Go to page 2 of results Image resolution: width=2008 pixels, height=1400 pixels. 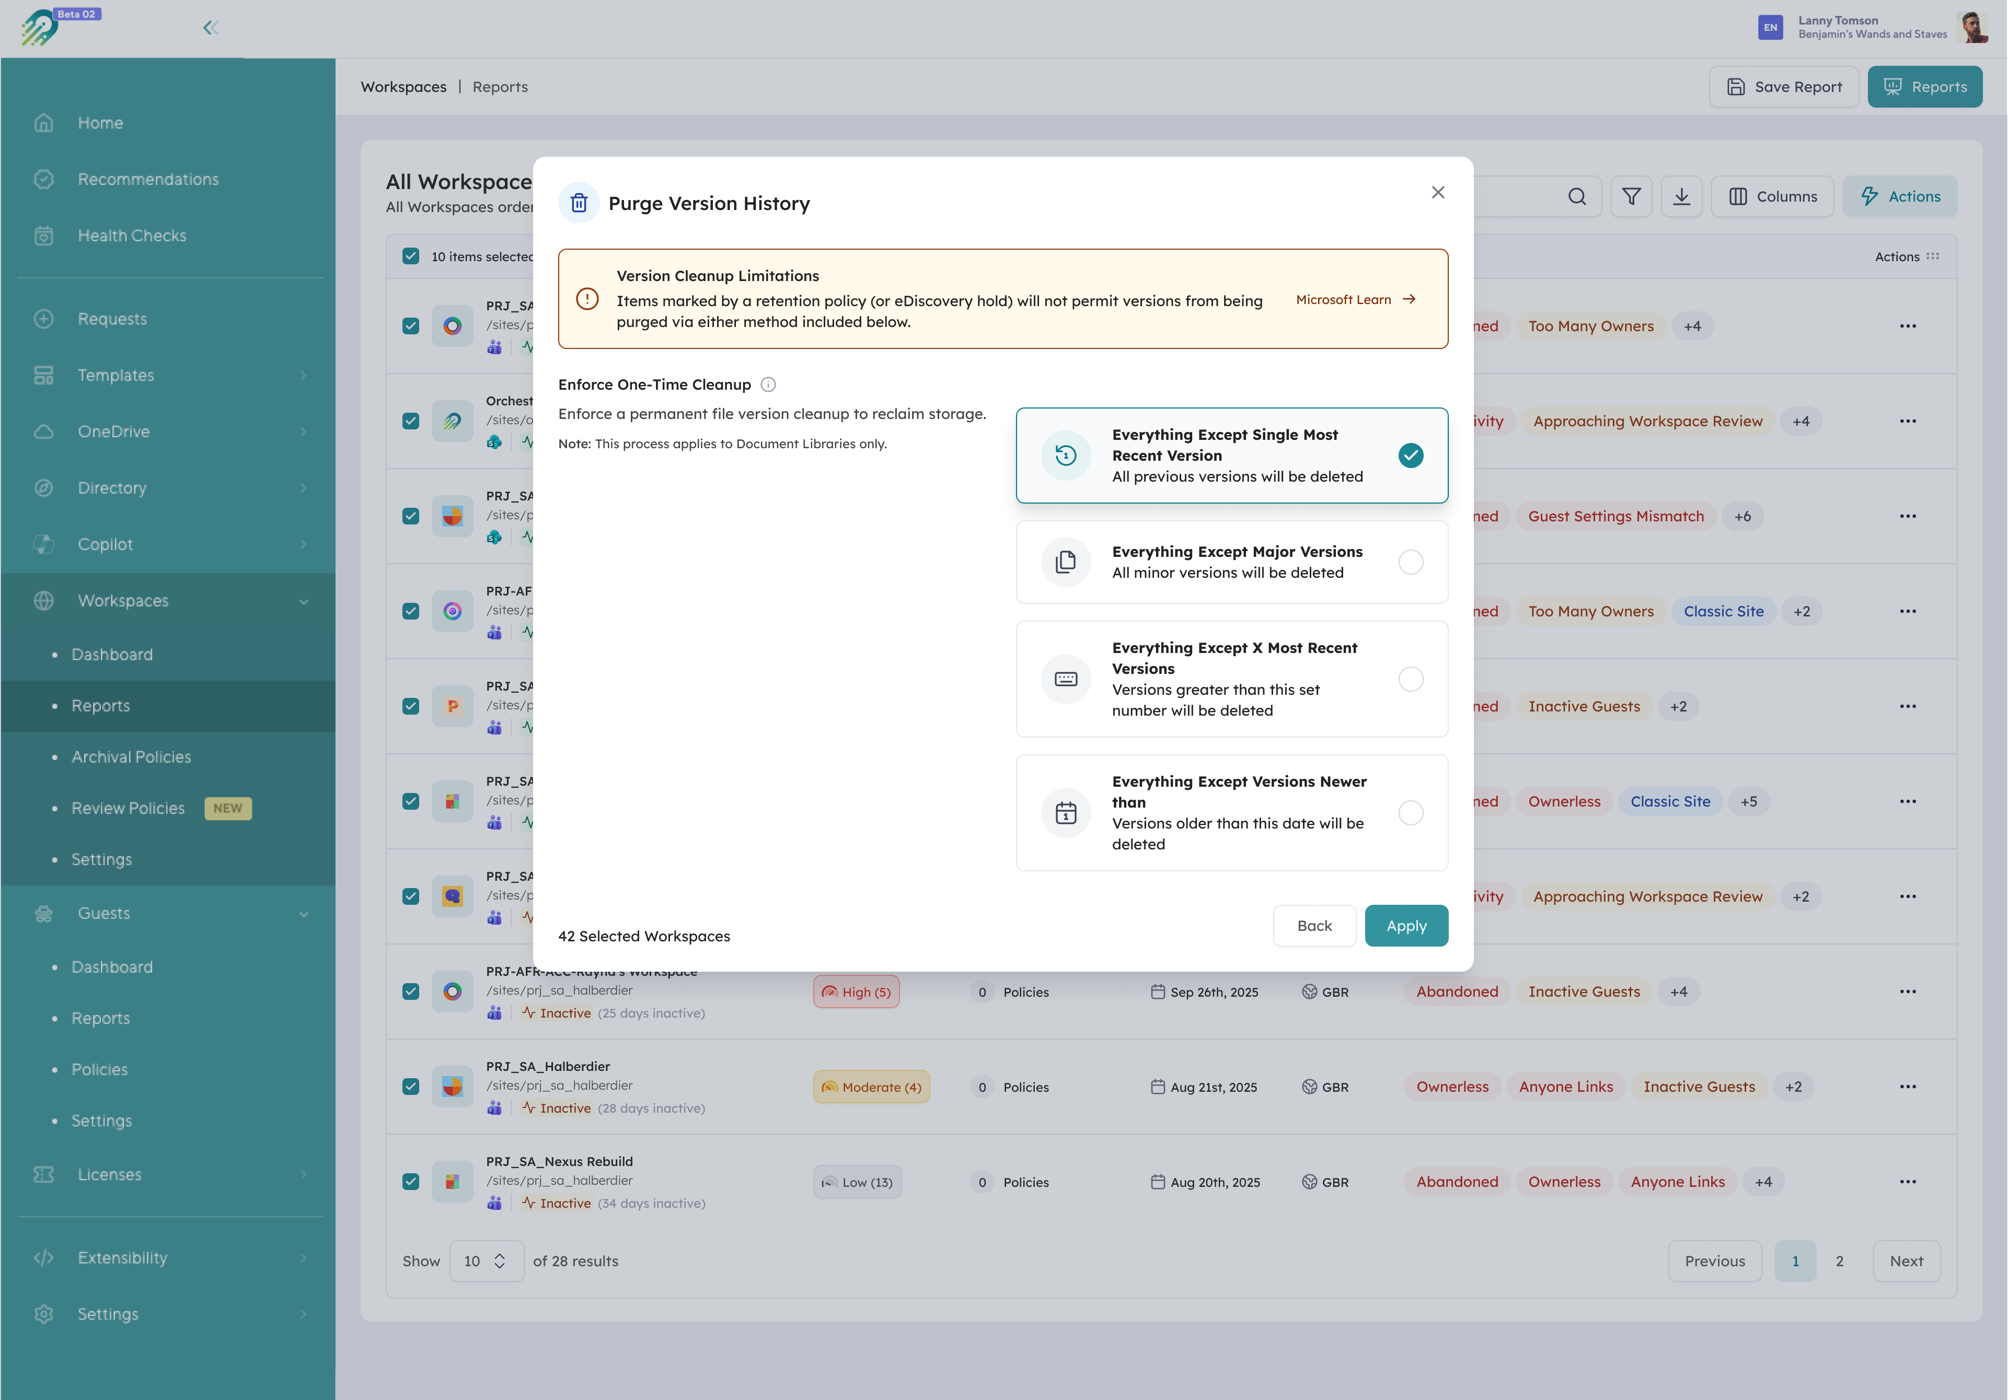[x=1839, y=1261]
